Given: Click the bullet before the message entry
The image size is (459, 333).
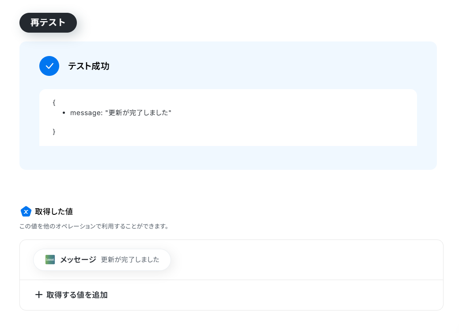Looking at the screenshot, I should (x=64, y=113).
